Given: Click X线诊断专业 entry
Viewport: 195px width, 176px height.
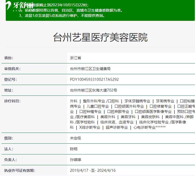Looking at the screenshot, I should (x=90, y=127).
